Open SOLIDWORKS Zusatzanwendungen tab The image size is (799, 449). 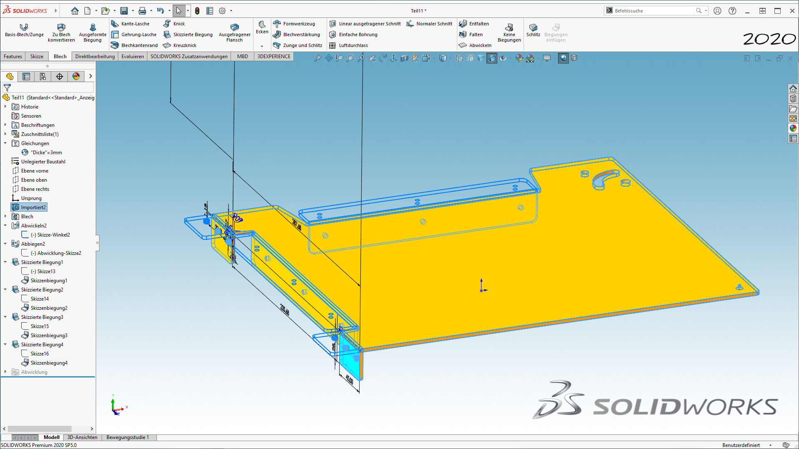(189, 57)
